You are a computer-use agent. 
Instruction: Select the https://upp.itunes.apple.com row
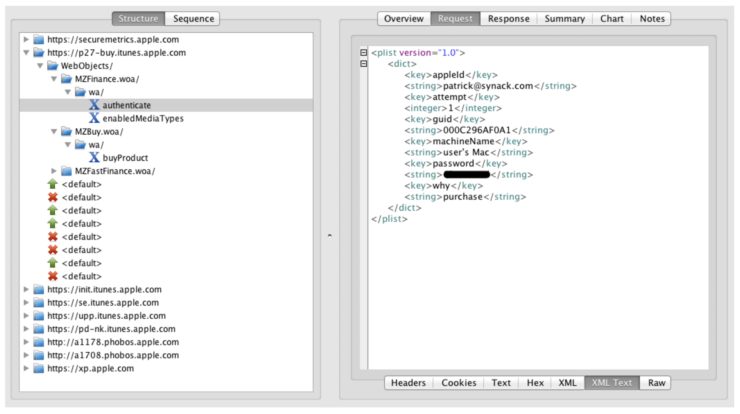click(166, 316)
